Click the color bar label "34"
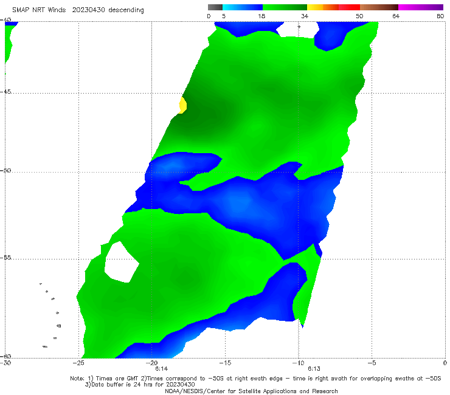The width and height of the screenshot is (450, 395). (305, 16)
